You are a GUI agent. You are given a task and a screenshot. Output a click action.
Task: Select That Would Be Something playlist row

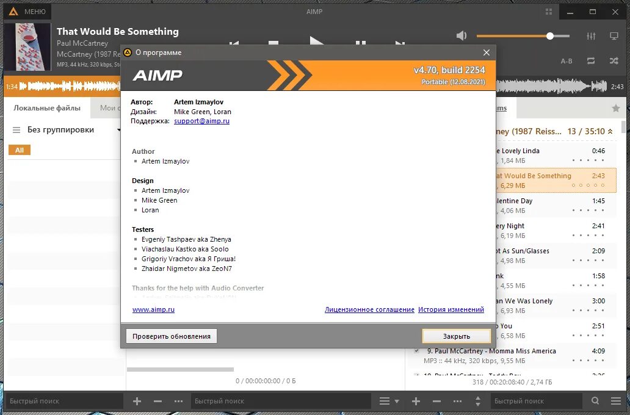pyautogui.click(x=556, y=181)
